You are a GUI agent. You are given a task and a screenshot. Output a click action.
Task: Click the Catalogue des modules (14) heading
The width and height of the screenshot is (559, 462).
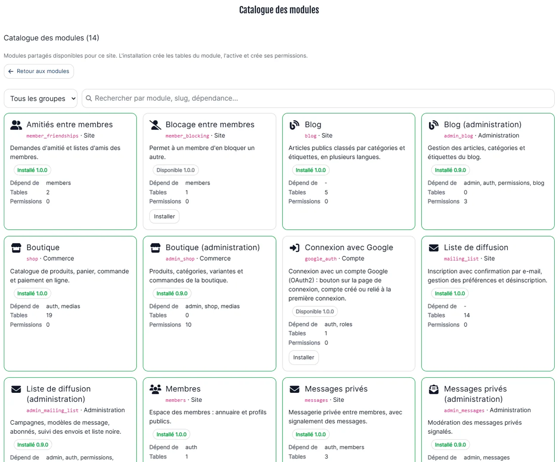[x=51, y=38]
